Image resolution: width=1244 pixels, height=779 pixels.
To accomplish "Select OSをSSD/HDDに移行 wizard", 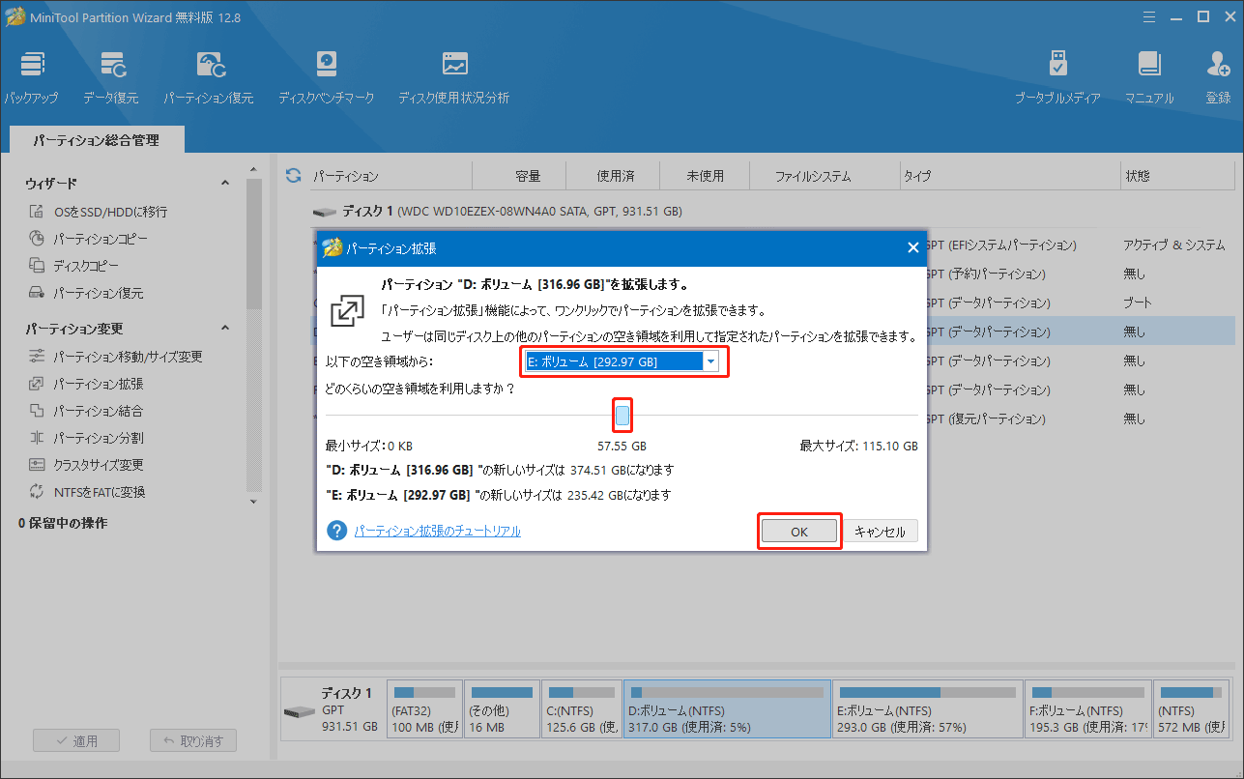I will coord(111,212).
